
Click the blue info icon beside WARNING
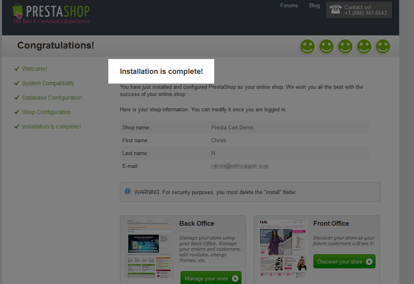pyautogui.click(x=128, y=192)
